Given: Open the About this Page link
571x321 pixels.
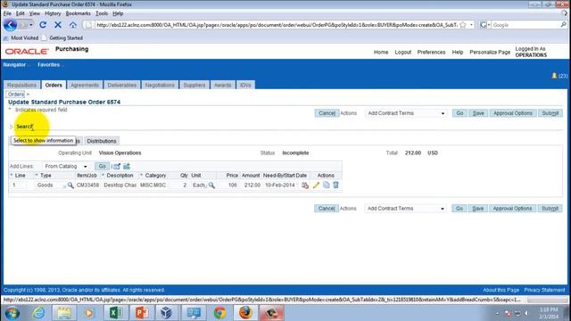Looking at the screenshot, I should [501, 290].
